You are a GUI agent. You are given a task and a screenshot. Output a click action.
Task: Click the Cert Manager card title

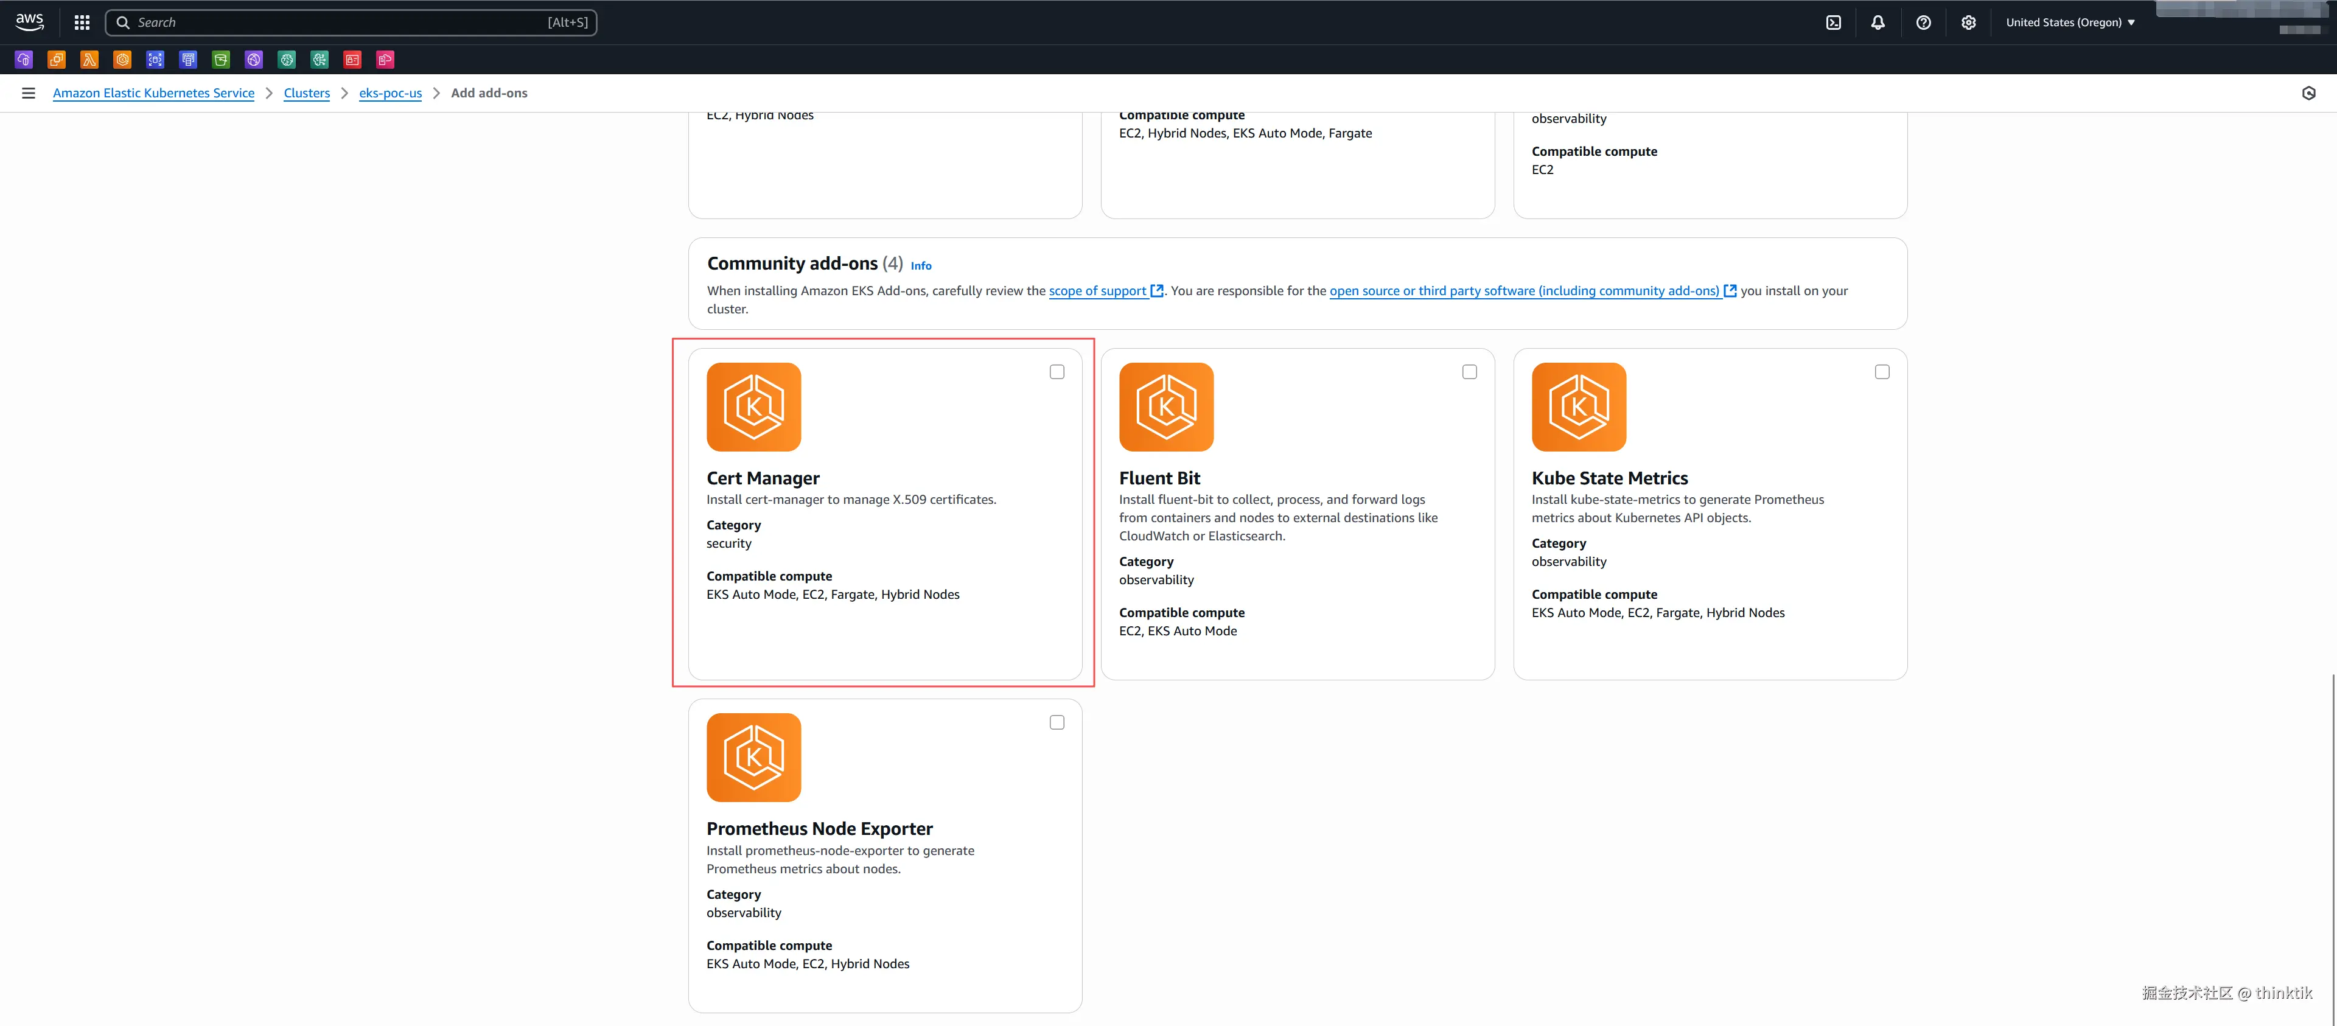[763, 478]
